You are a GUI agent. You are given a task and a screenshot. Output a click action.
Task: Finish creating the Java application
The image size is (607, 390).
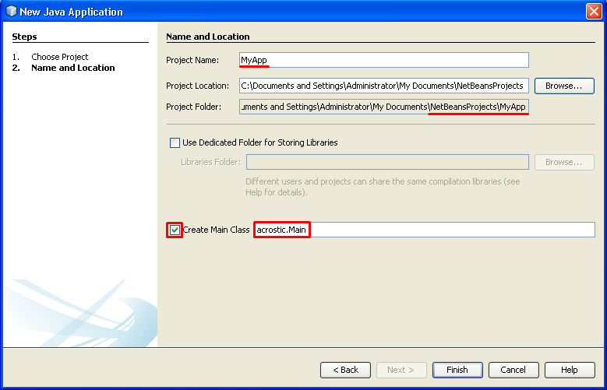coord(457,370)
